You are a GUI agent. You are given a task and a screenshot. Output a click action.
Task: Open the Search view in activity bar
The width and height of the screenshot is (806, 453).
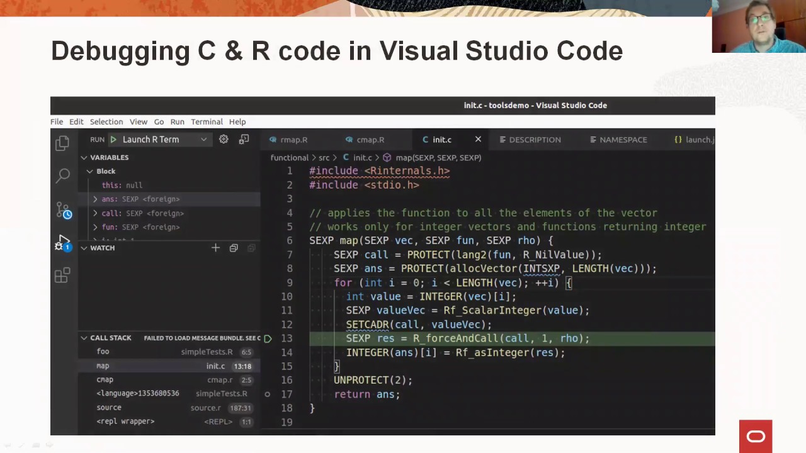tap(62, 176)
